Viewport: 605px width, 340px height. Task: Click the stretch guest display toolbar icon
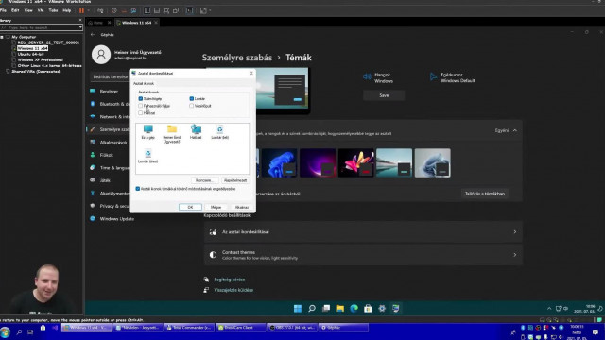pyautogui.click(x=203, y=10)
